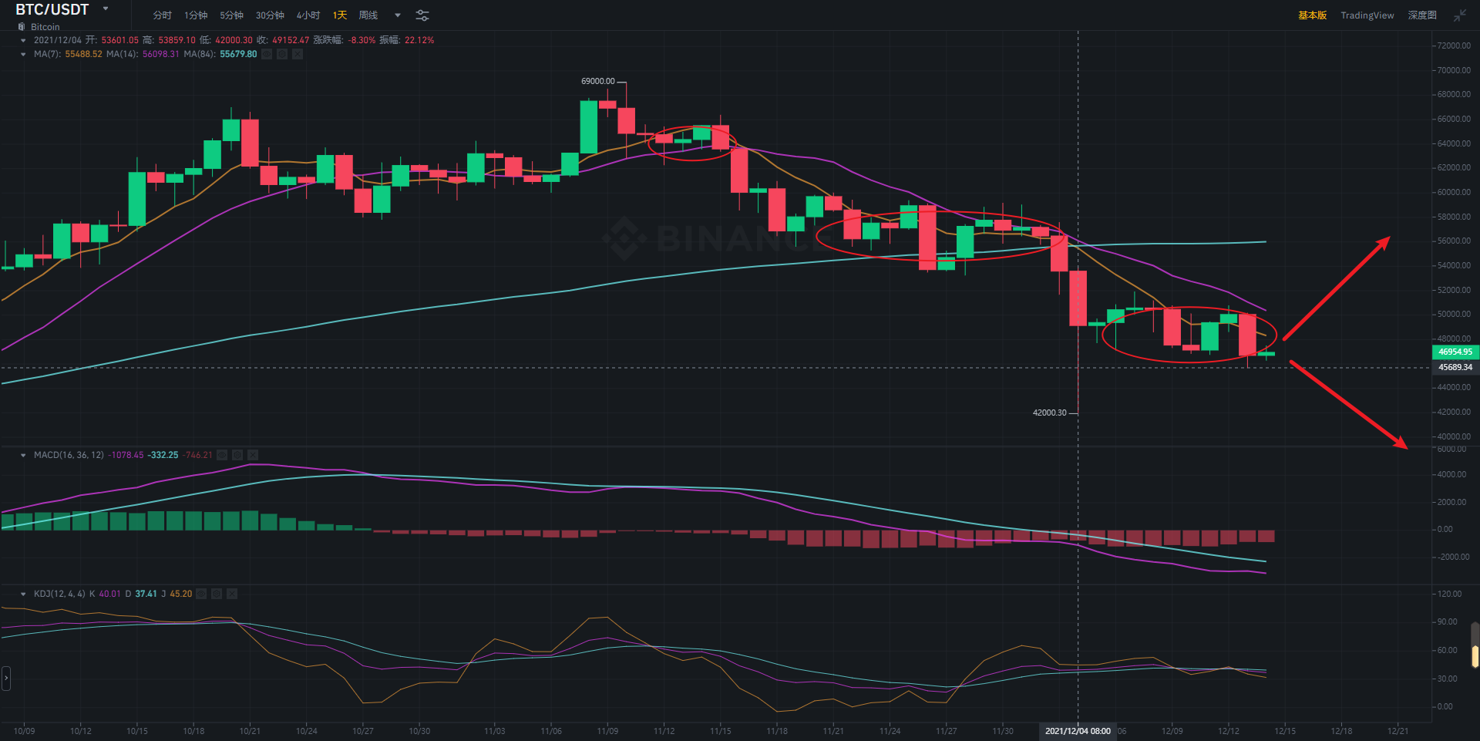Screen dimensions: 1480x741
Task: Open KDJ indicator settings gear
Action: point(217,594)
